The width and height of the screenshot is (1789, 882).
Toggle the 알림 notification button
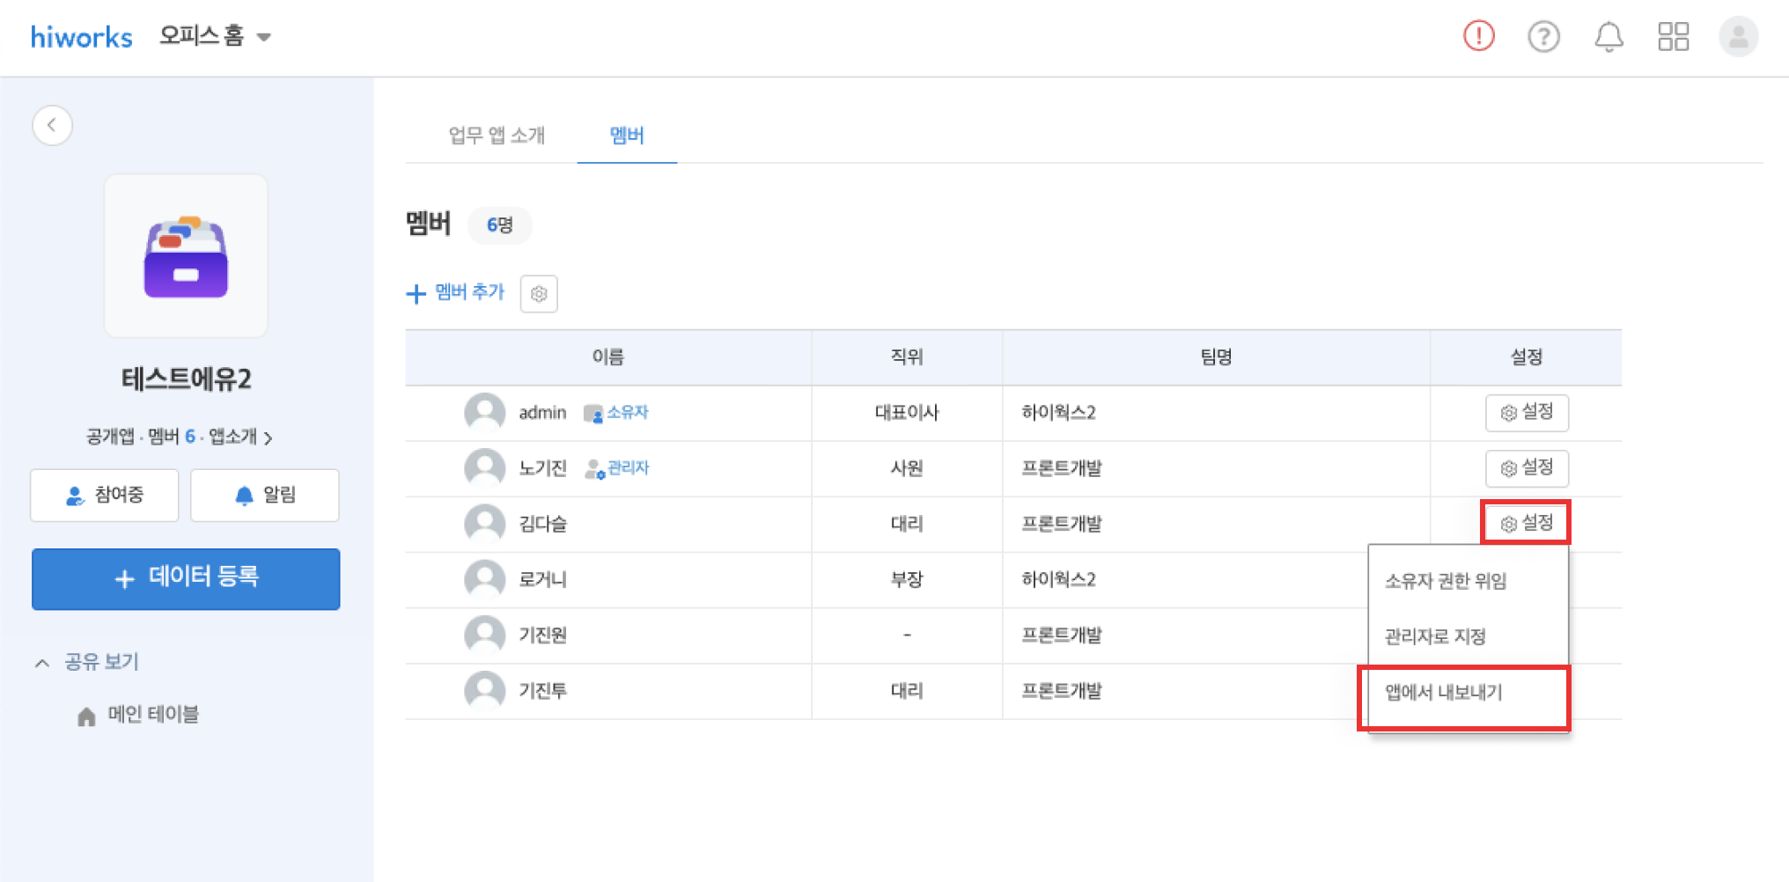coord(265,495)
